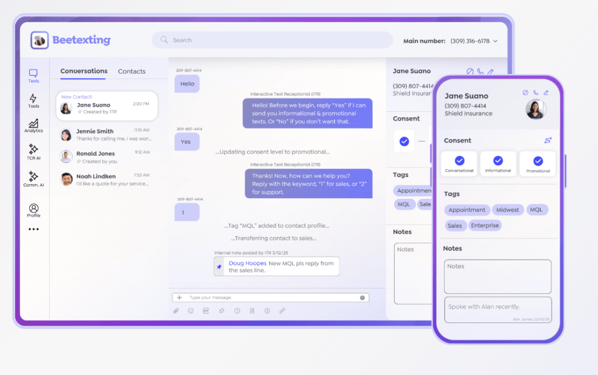Click the pin icon on the internal note
This screenshot has height=375, width=598.
[x=220, y=267]
